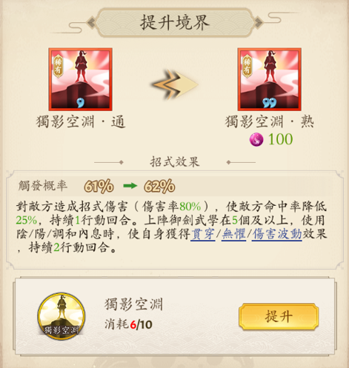Screen dimensions: 349x368
Task: Click the 稀有 rarity badge on right icon
Action: 247,66
